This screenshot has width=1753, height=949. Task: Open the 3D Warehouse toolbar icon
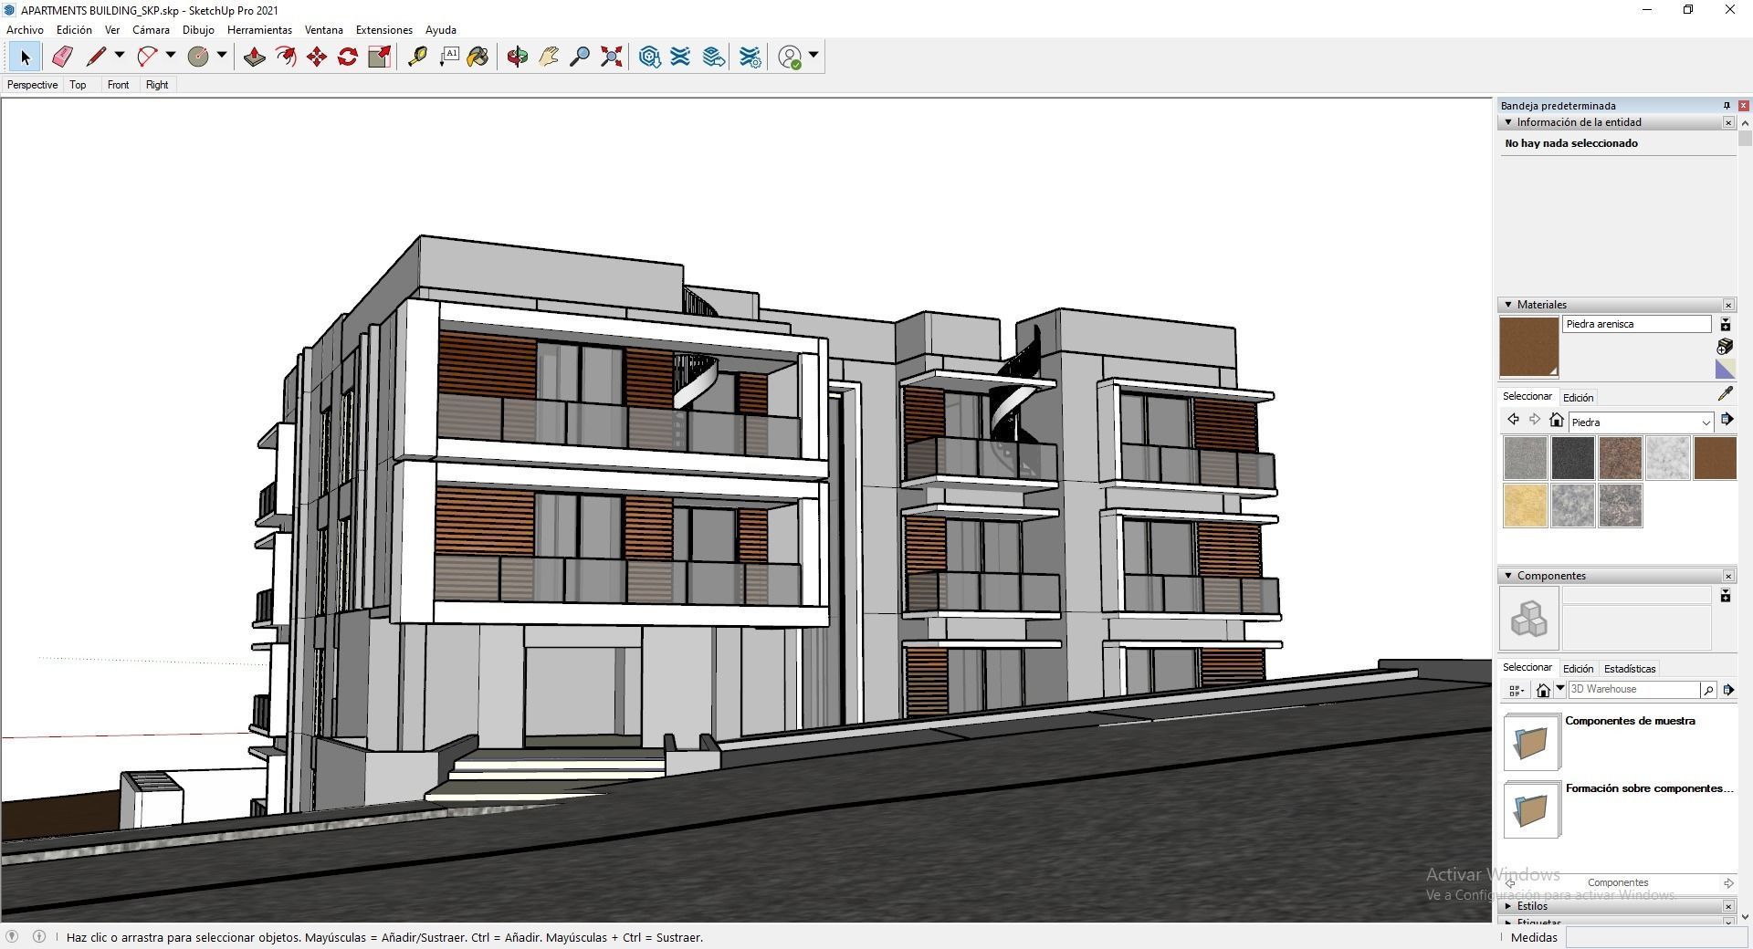pyautogui.click(x=650, y=57)
